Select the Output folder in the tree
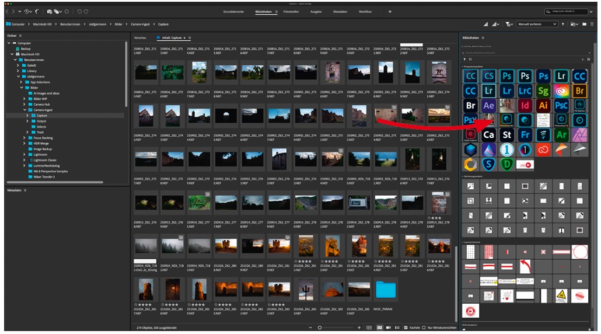Viewport: 601px width, 334px height. (x=41, y=121)
